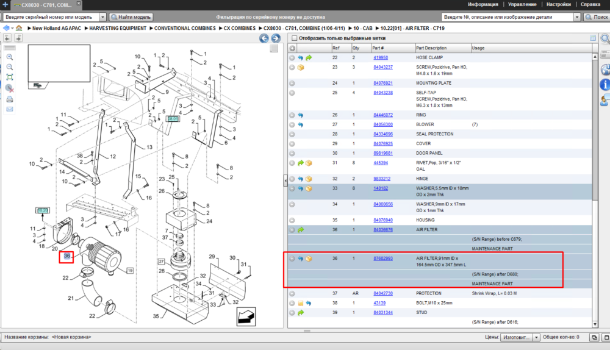The width and height of the screenshot is (610, 350).
Task: Click the info icon on right sidebar
Action: 605,84
